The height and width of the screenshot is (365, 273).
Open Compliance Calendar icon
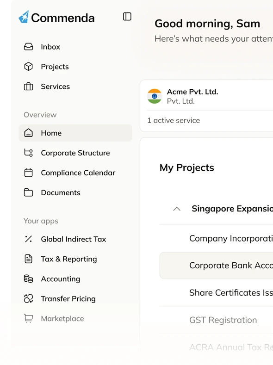click(x=28, y=173)
